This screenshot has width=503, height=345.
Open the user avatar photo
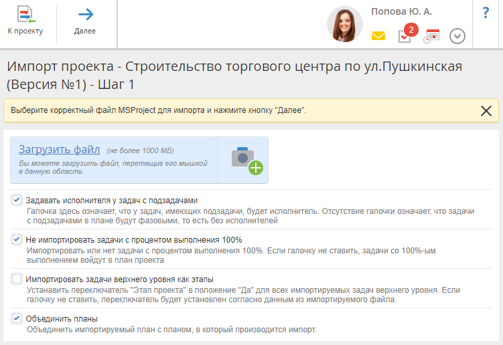pos(344,25)
